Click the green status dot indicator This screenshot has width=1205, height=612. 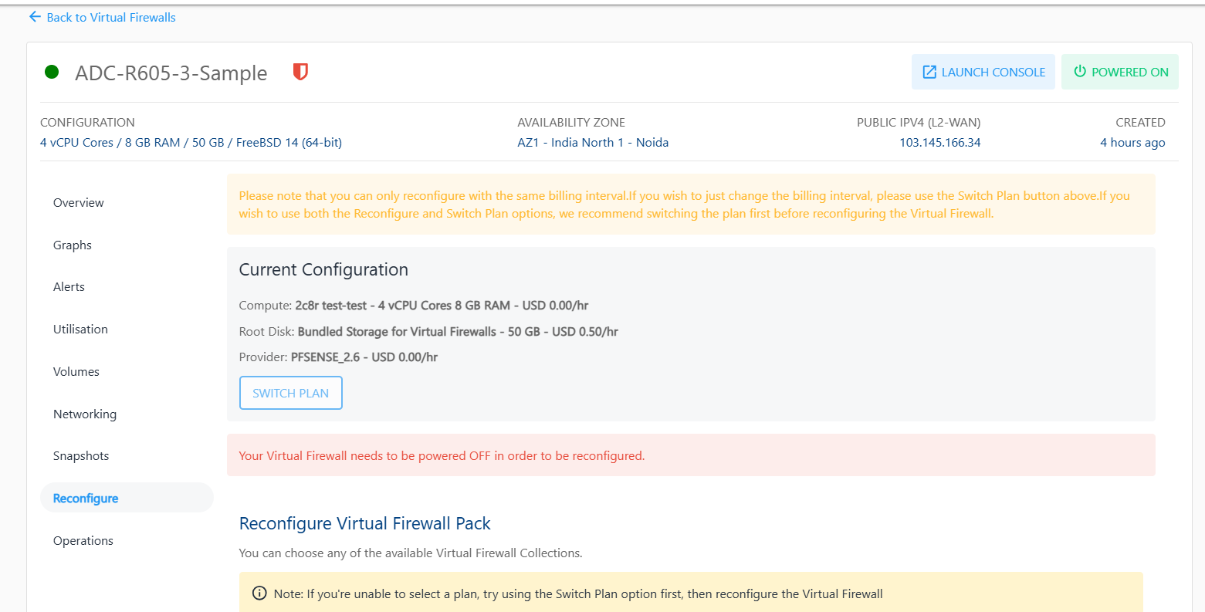(x=52, y=73)
